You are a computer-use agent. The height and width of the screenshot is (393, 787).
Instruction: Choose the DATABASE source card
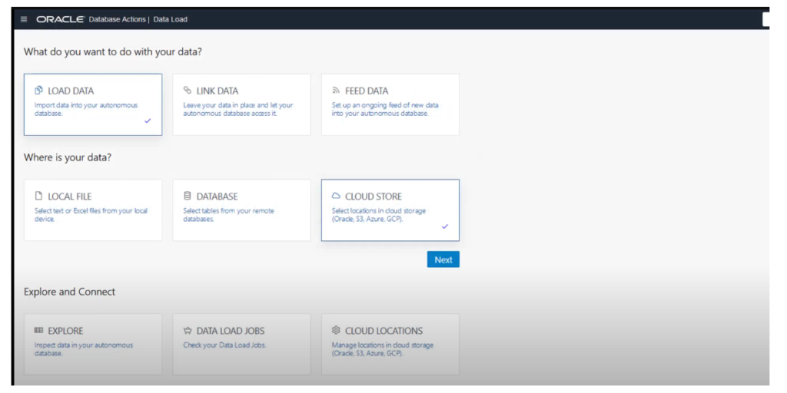[x=241, y=210]
